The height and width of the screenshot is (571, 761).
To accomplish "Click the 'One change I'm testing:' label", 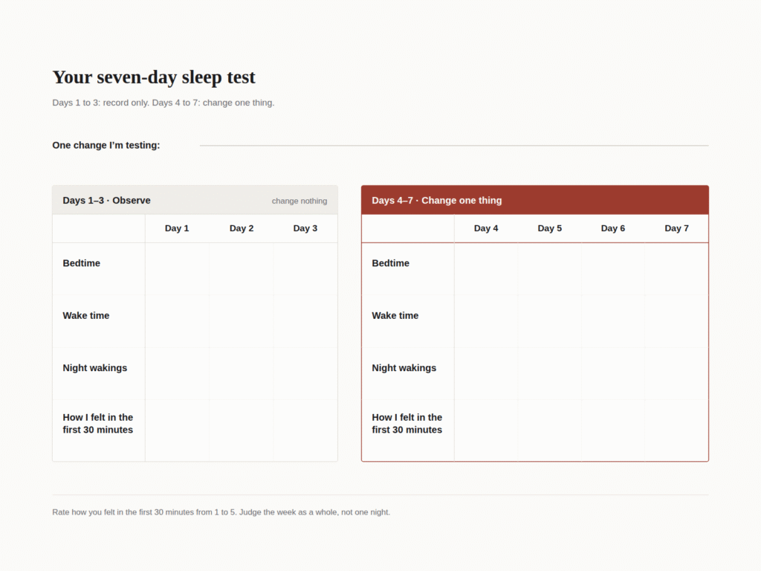I will 106,145.
